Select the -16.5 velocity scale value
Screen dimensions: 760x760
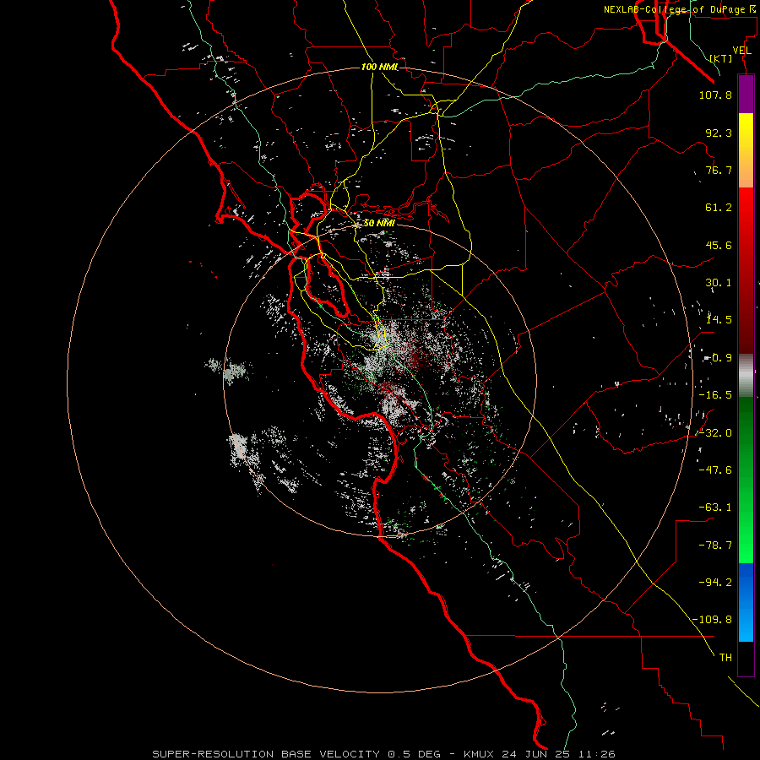715,395
